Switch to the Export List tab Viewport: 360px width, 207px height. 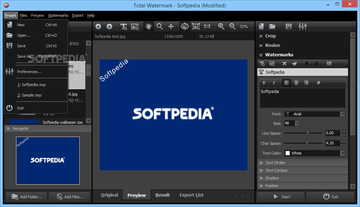[192, 195]
